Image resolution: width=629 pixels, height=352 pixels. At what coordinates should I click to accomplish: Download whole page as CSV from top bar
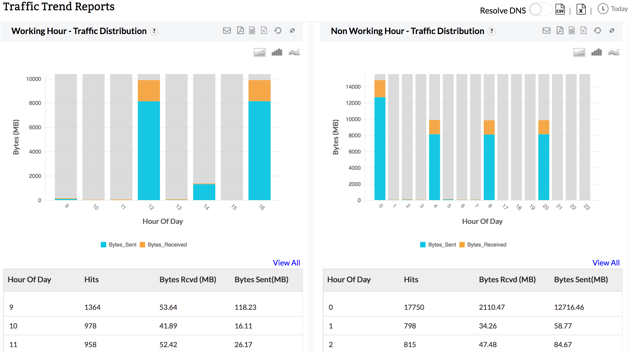pyautogui.click(x=560, y=10)
